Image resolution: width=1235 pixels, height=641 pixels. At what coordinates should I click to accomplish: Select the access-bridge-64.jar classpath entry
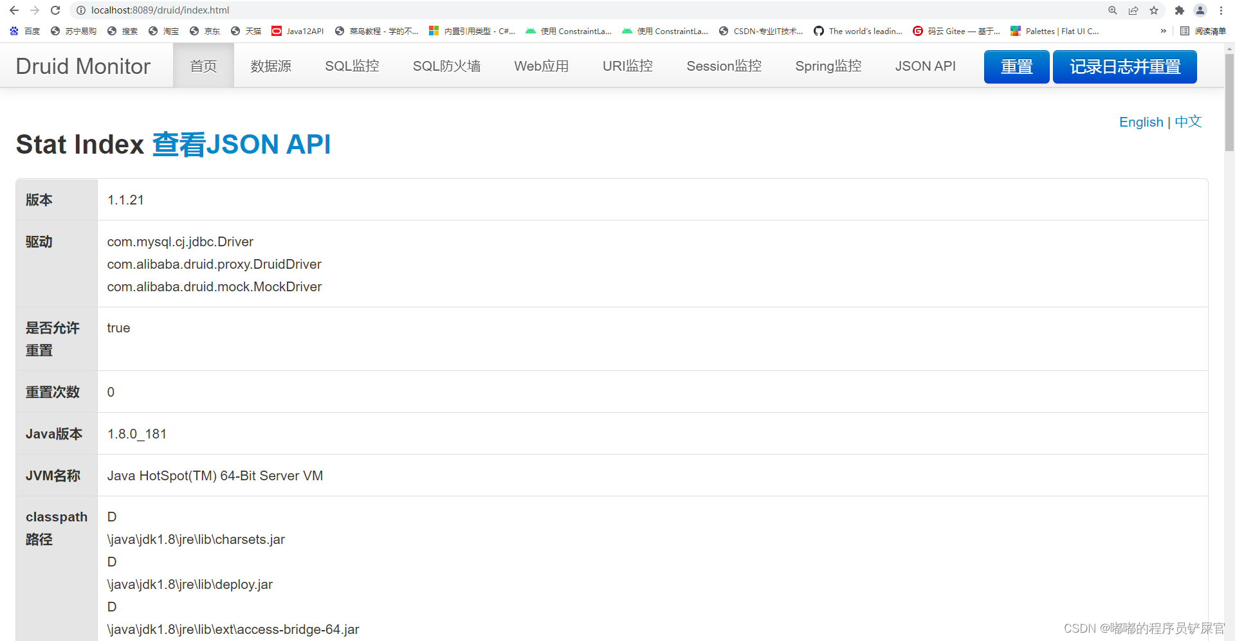pyautogui.click(x=233, y=629)
